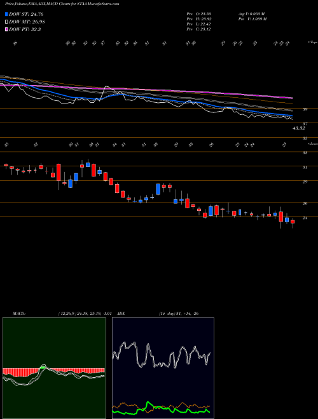Click the 'Pre H: 23.82' high value
The image size is (318, 419).
(x=199, y=19)
